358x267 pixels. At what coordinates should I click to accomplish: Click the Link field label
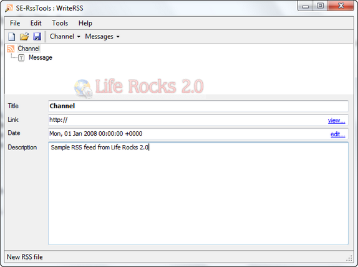pyautogui.click(x=12, y=119)
